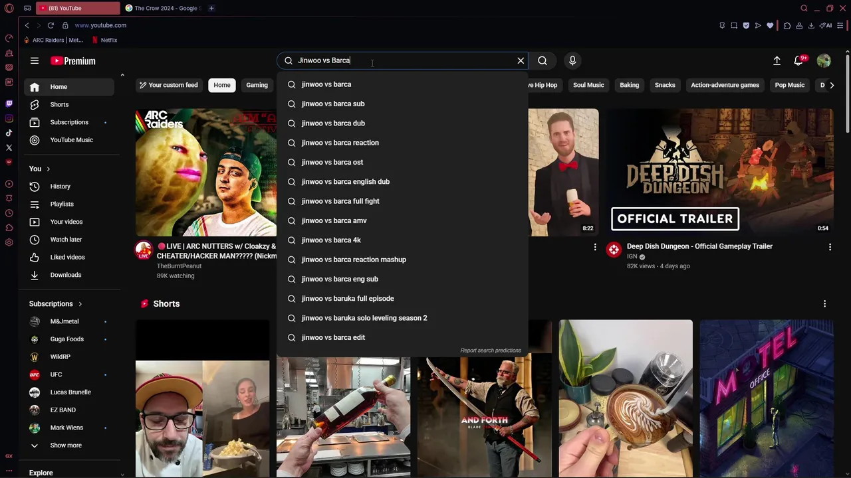Image resolution: width=851 pixels, height=478 pixels.
Task: Go back to previous page
Action: click(x=27, y=25)
